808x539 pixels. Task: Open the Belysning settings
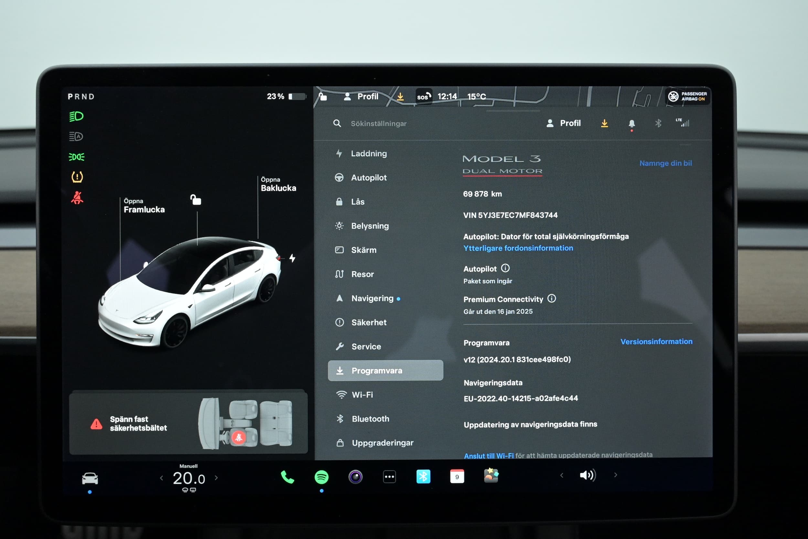(x=362, y=225)
